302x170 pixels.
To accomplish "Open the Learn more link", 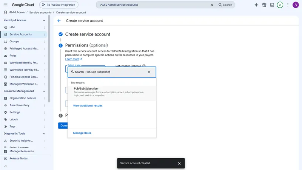I will pos(73,59).
